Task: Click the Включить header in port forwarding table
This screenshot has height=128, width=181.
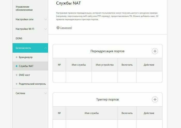Action: click(x=127, y=65)
